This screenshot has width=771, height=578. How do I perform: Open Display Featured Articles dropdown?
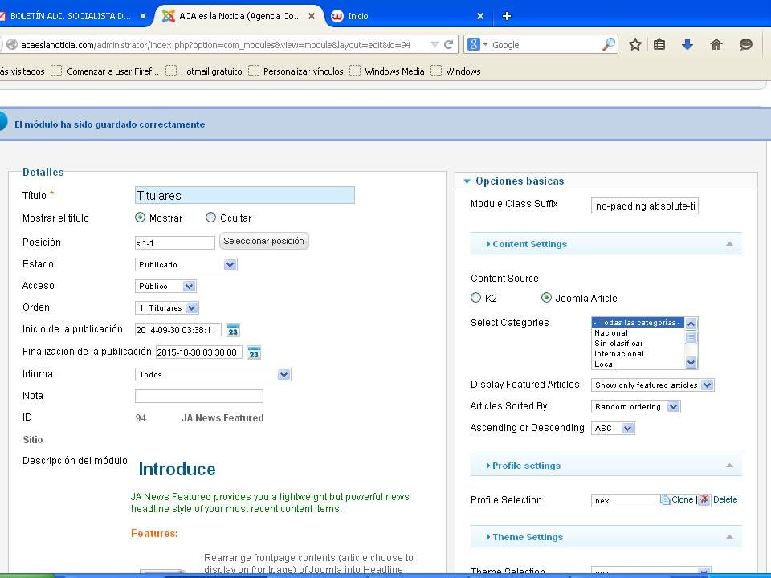[652, 385]
